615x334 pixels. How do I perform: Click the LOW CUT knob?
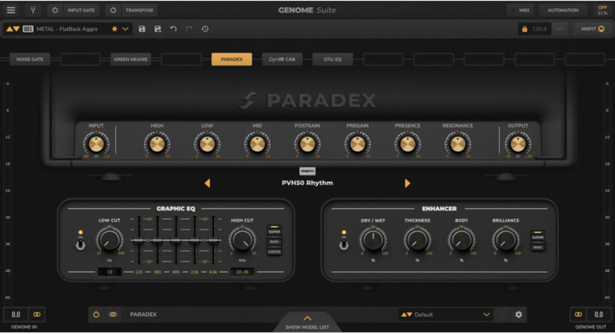tap(109, 239)
